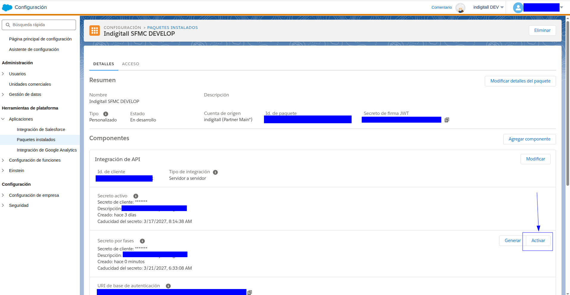Show info for Tipo de integración
This screenshot has width=570, height=295.
click(x=215, y=172)
